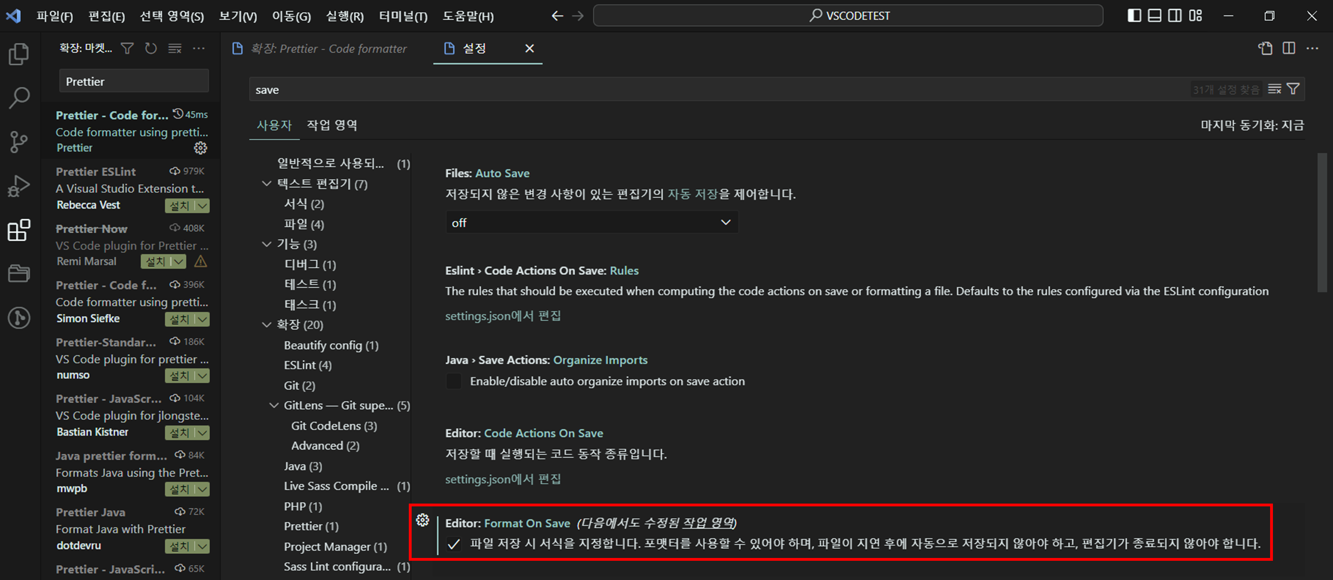This screenshot has width=1333, height=580.
Task: Open the Search view in activity bar
Action: pos(19,98)
